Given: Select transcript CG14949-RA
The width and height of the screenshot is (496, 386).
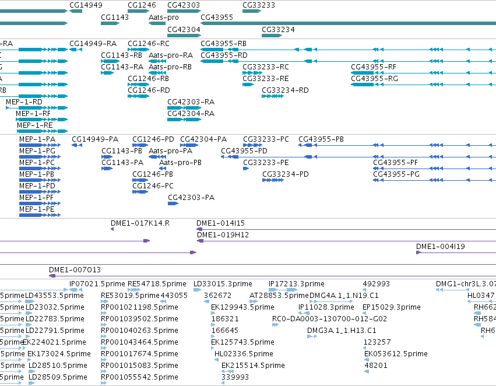Looking at the screenshot, I should pos(93,44).
